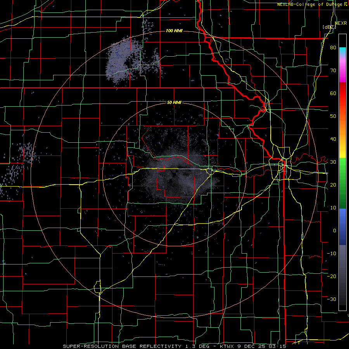Click the -20 dBZ scale value
Viewport: 349px width, 349px height.
click(x=332, y=276)
